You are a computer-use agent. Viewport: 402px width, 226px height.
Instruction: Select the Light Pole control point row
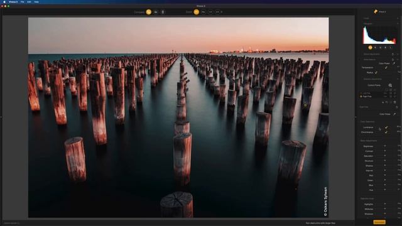click(378, 93)
